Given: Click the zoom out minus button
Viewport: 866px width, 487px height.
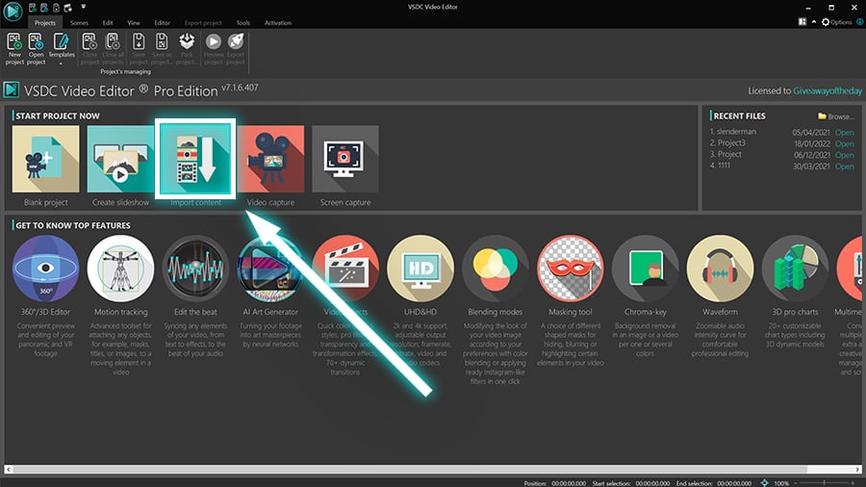Looking at the screenshot, I should click(797, 483).
